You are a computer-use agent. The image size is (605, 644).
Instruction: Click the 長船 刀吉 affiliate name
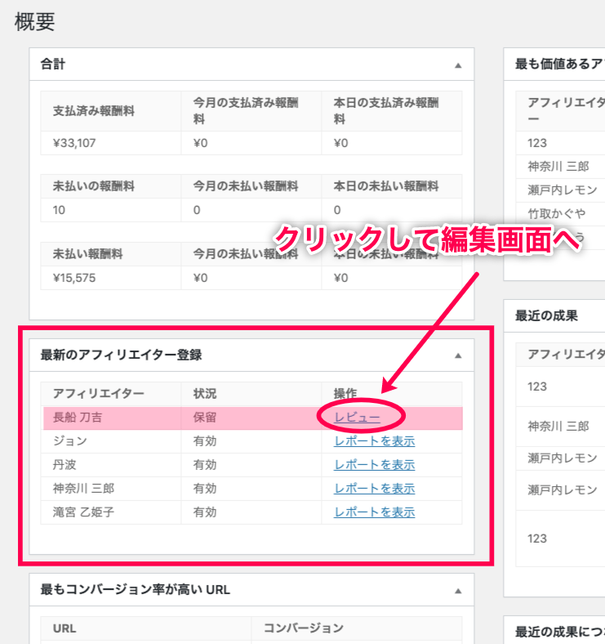click(x=78, y=418)
